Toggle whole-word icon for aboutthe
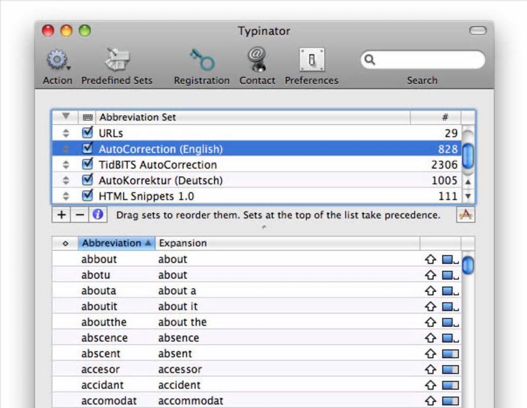The height and width of the screenshot is (408, 527). [x=450, y=323]
